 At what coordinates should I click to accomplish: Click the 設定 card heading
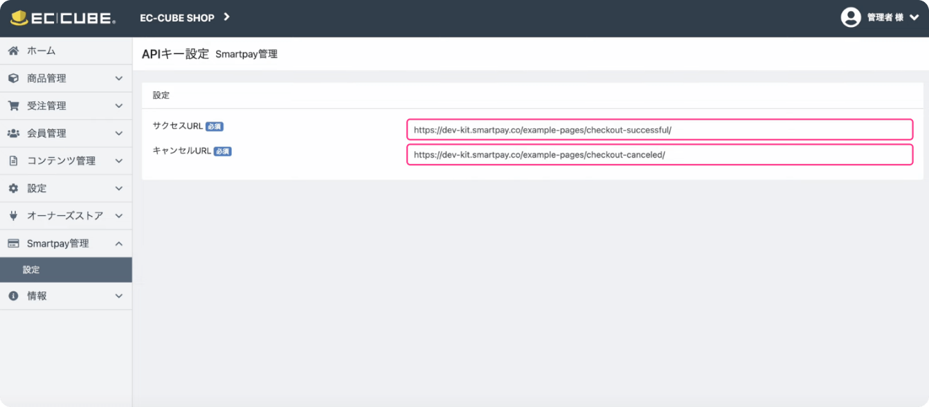pyautogui.click(x=161, y=95)
